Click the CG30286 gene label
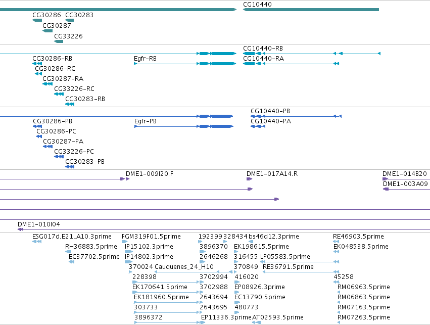Screen dimensions: 430x325 (46, 15)
